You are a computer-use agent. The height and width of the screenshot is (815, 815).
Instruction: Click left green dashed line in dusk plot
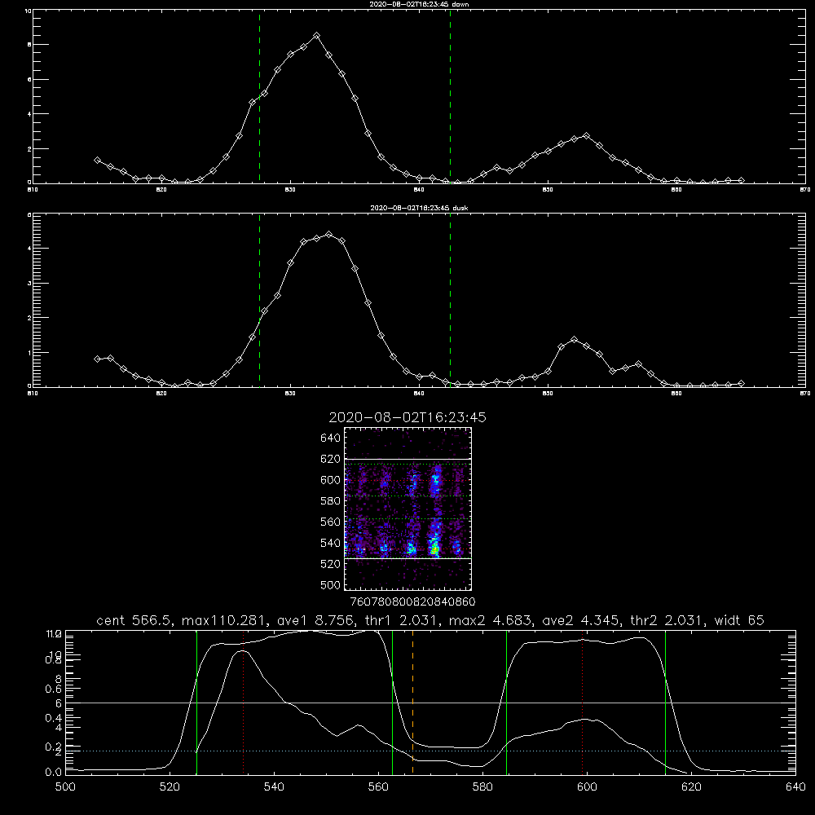pos(259,301)
